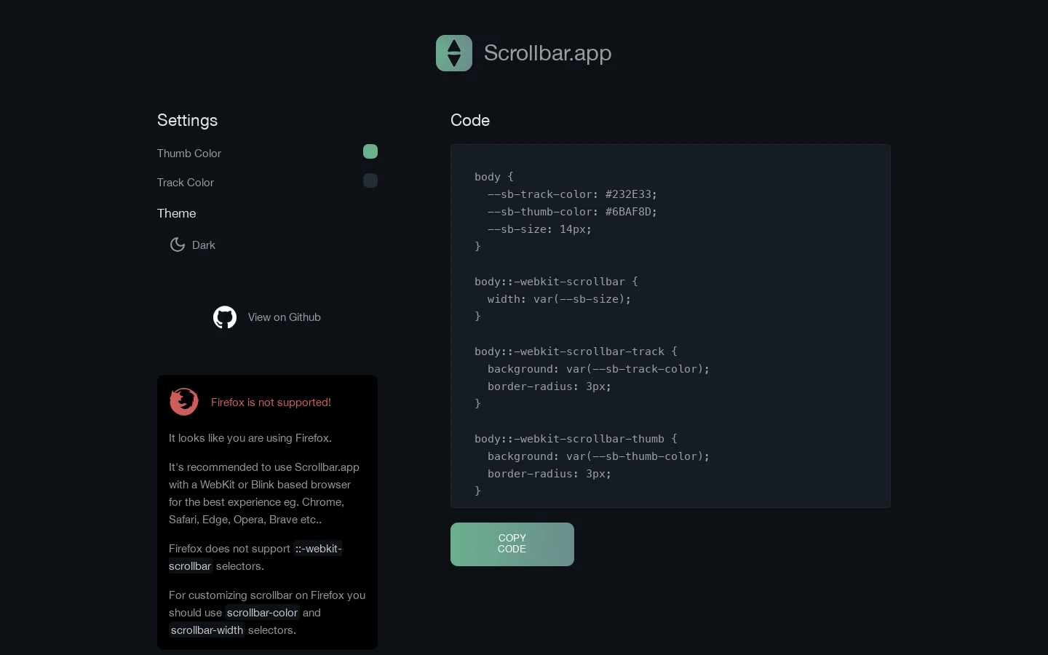This screenshot has width=1048, height=655.
Task: Click the scrollbar-color inline code
Action: (x=262, y=613)
